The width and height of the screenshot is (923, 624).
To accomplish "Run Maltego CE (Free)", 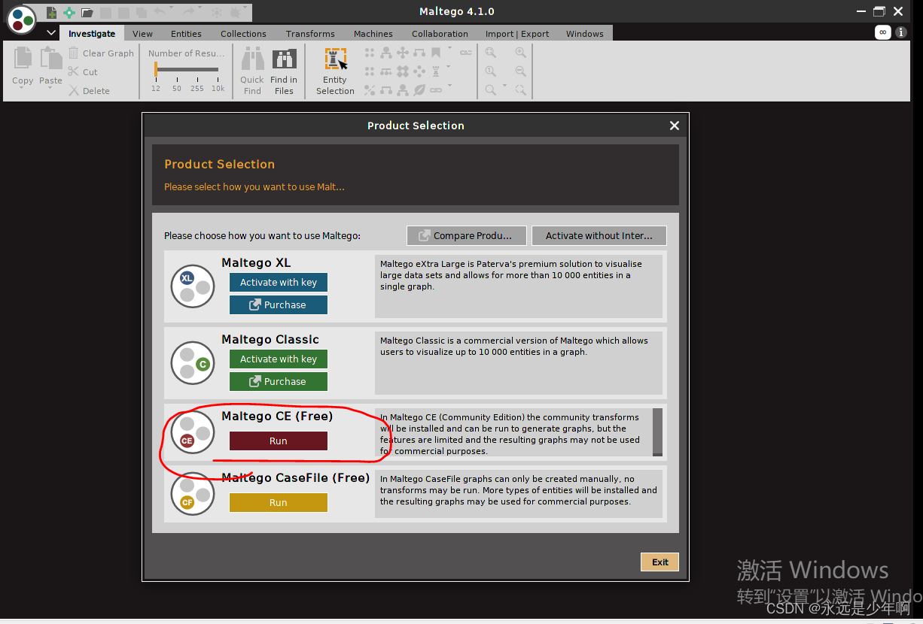I will click(279, 441).
